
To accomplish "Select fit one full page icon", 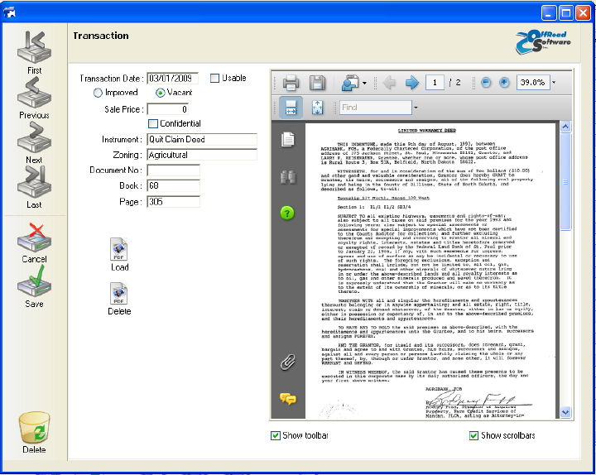I will tap(317, 108).
